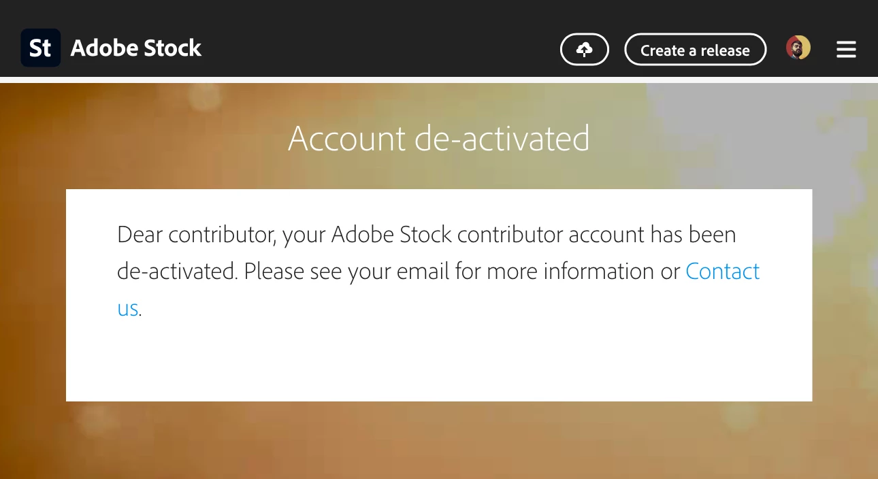Click the 'Dear contributor' message text

click(x=195, y=235)
